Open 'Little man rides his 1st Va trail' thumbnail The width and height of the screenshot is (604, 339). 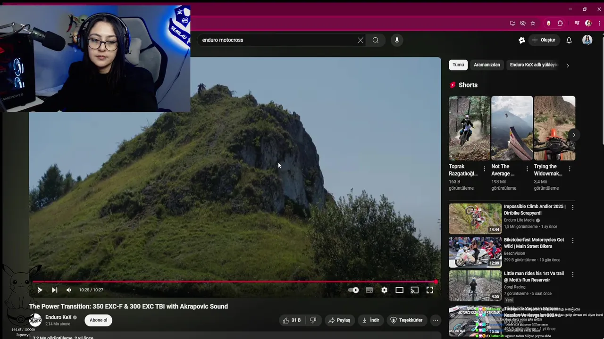tap(475, 285)
